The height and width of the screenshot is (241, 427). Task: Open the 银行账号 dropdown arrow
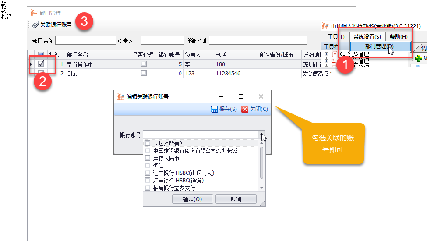click(x=261, y=135)
